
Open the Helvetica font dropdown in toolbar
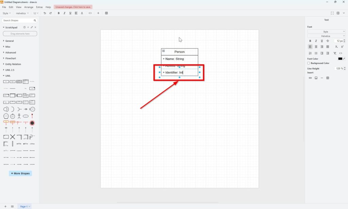(22, 13)
